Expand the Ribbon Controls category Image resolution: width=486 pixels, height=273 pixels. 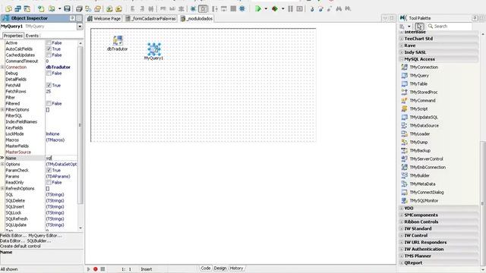[402, 222]
